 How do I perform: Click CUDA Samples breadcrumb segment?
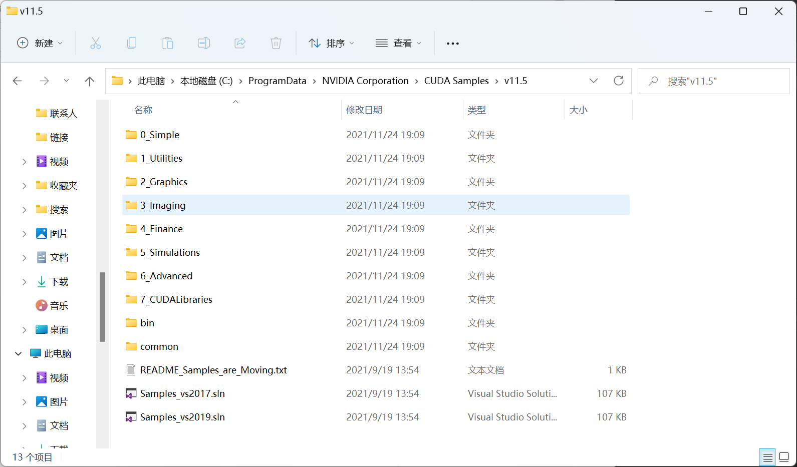(456, 81)
